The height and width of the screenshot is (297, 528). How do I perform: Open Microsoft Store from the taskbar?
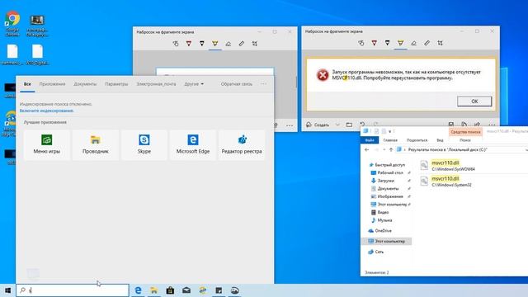(170, 290)
